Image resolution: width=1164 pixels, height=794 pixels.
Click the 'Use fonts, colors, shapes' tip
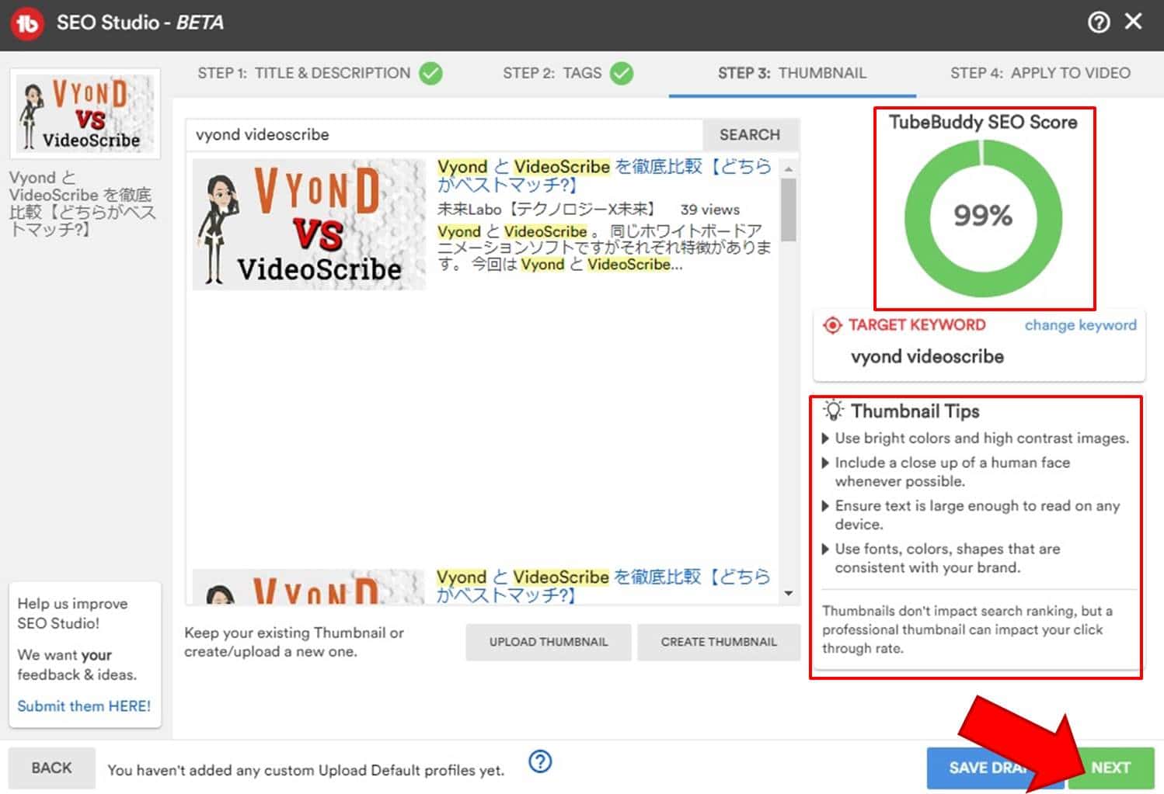[947, 558]
